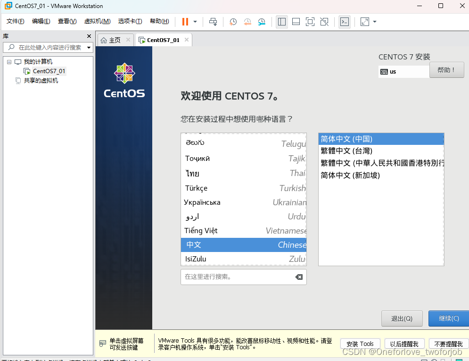469x361 pixels.
Task: Clear the language search field icon
Action: click(299, 277)
